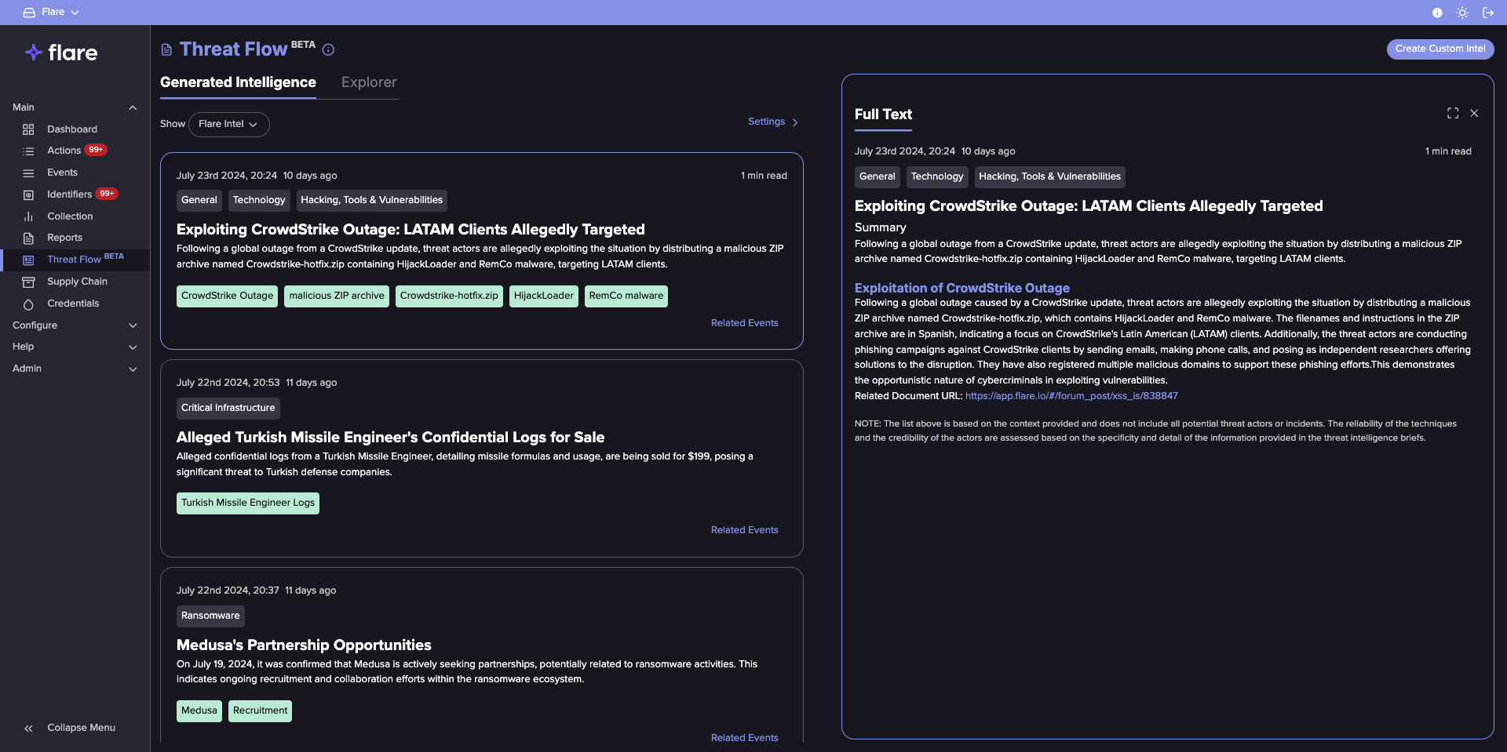Close the Full Text panel
Image resolution: width=1507 pixels, height=752 pixels.
pyautogui.click(x=1474, y=114)
